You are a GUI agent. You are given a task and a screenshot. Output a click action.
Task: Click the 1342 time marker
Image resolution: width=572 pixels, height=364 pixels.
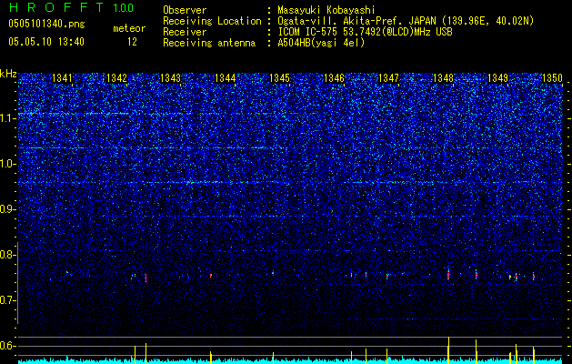pos(116,78)
